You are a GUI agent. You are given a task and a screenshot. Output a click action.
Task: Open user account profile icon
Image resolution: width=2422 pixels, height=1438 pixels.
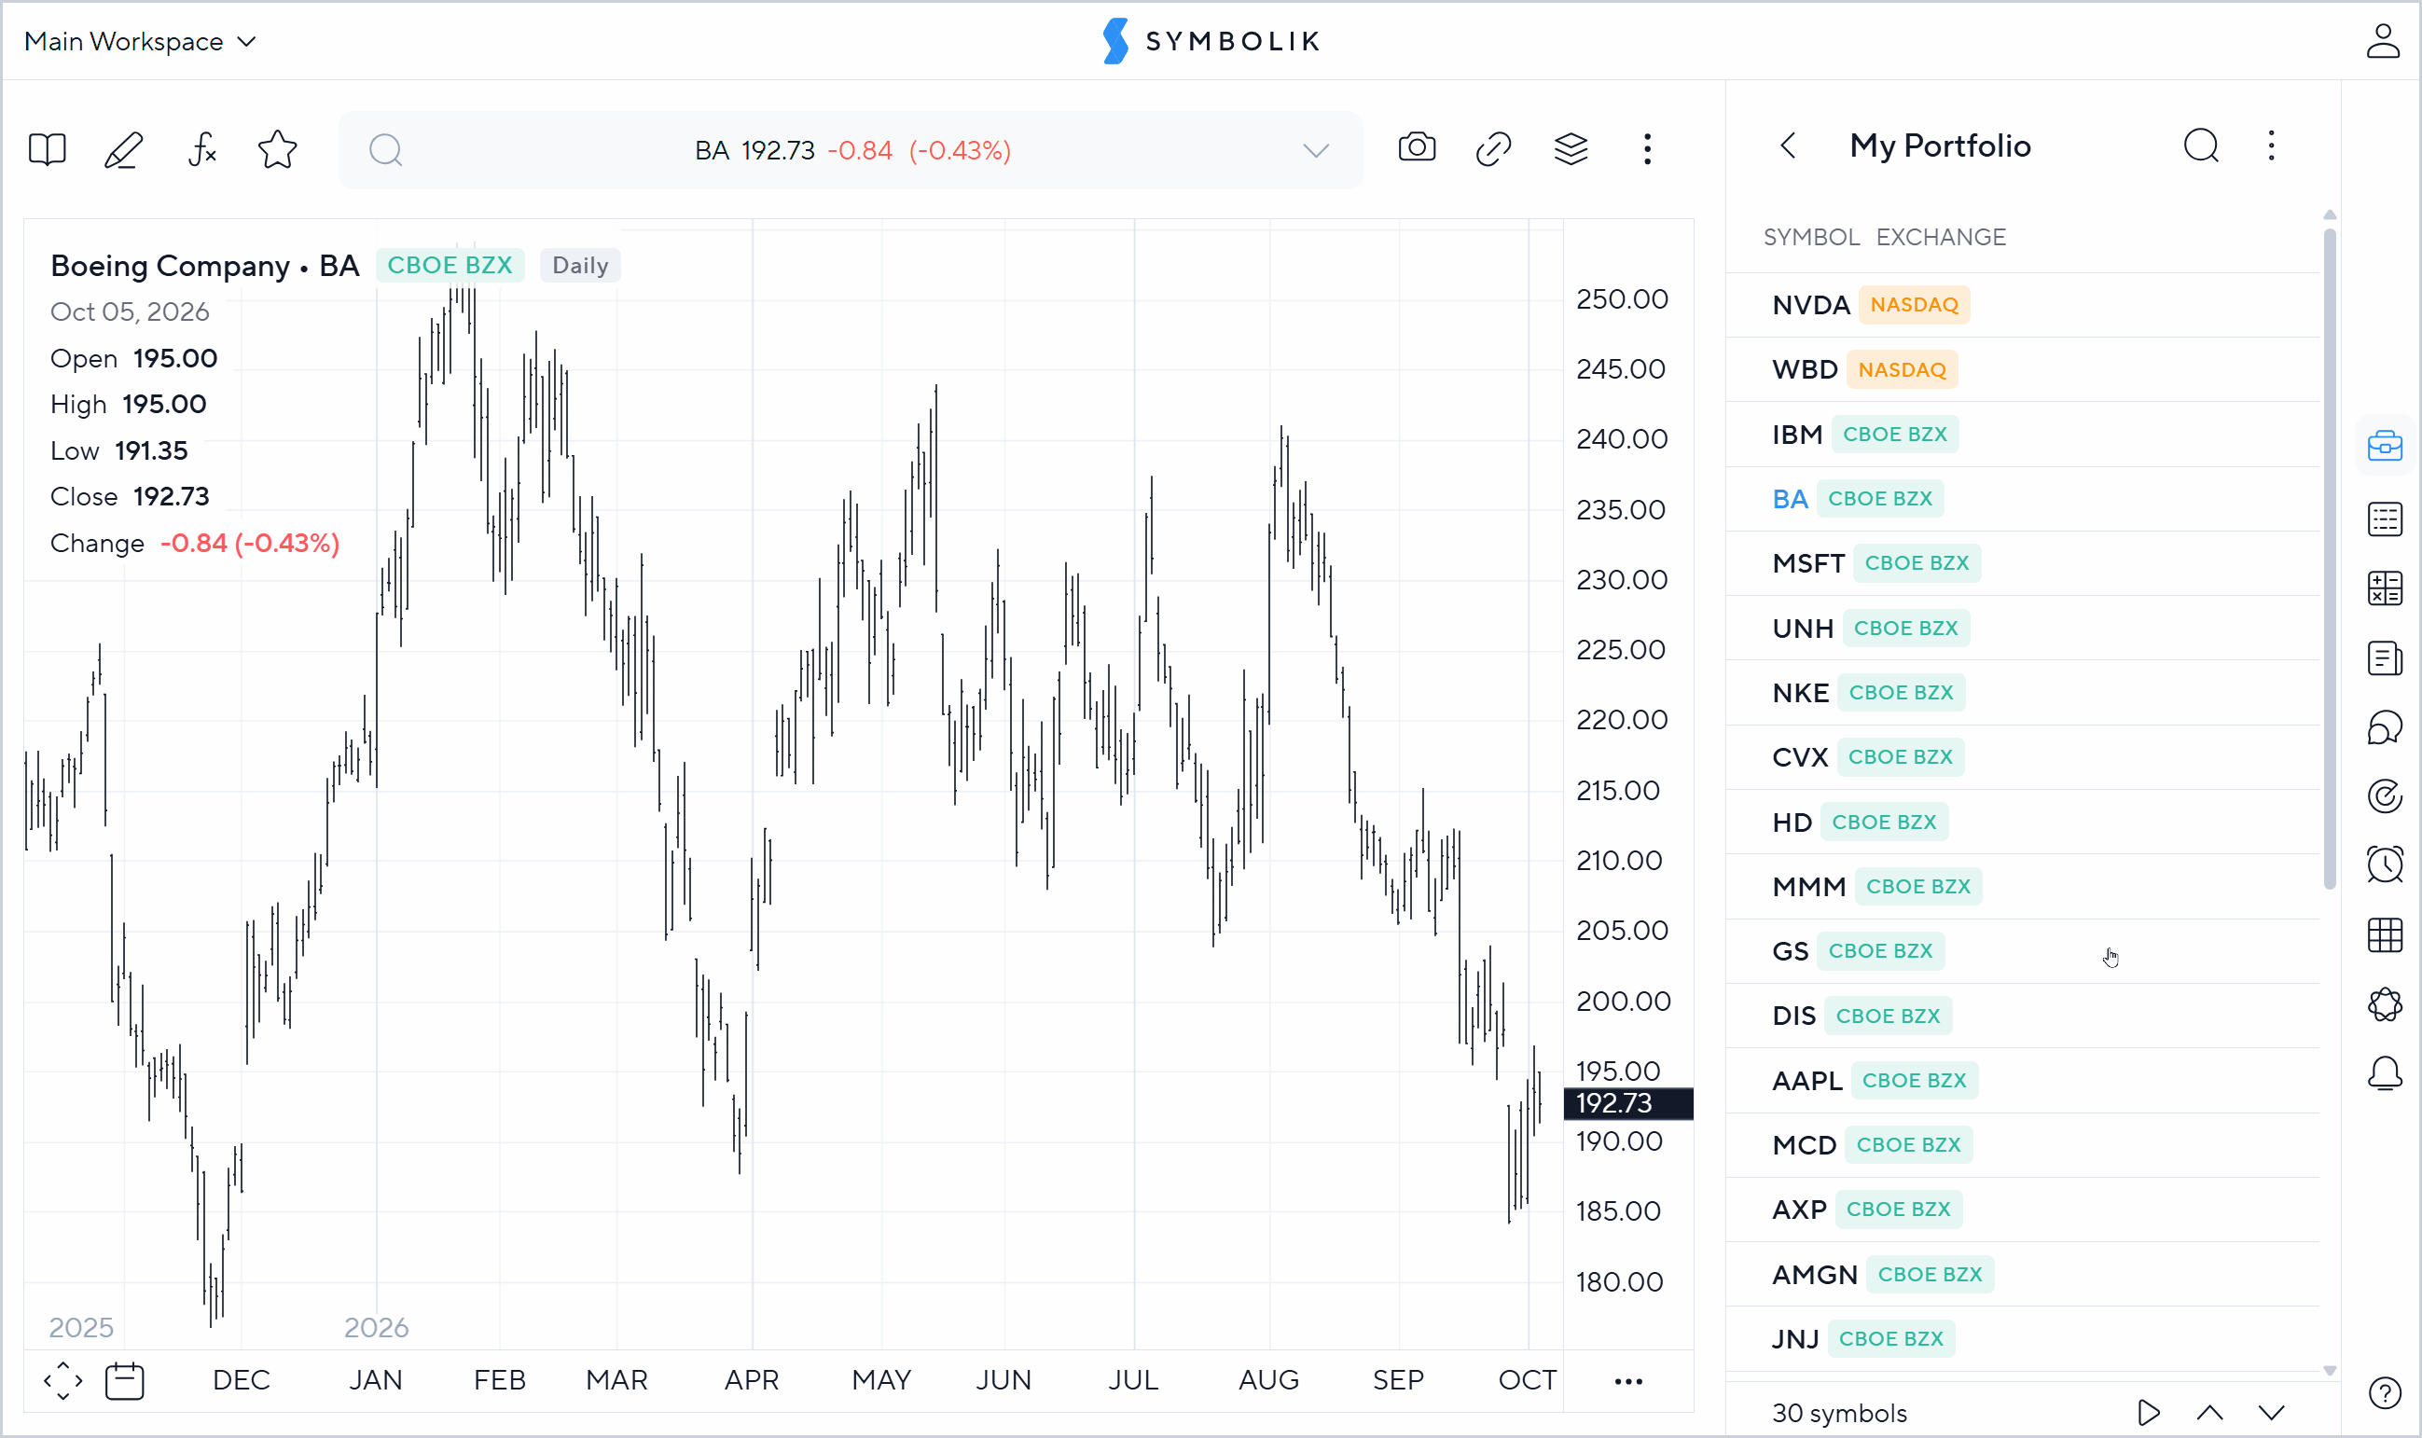coord(2382,41)
